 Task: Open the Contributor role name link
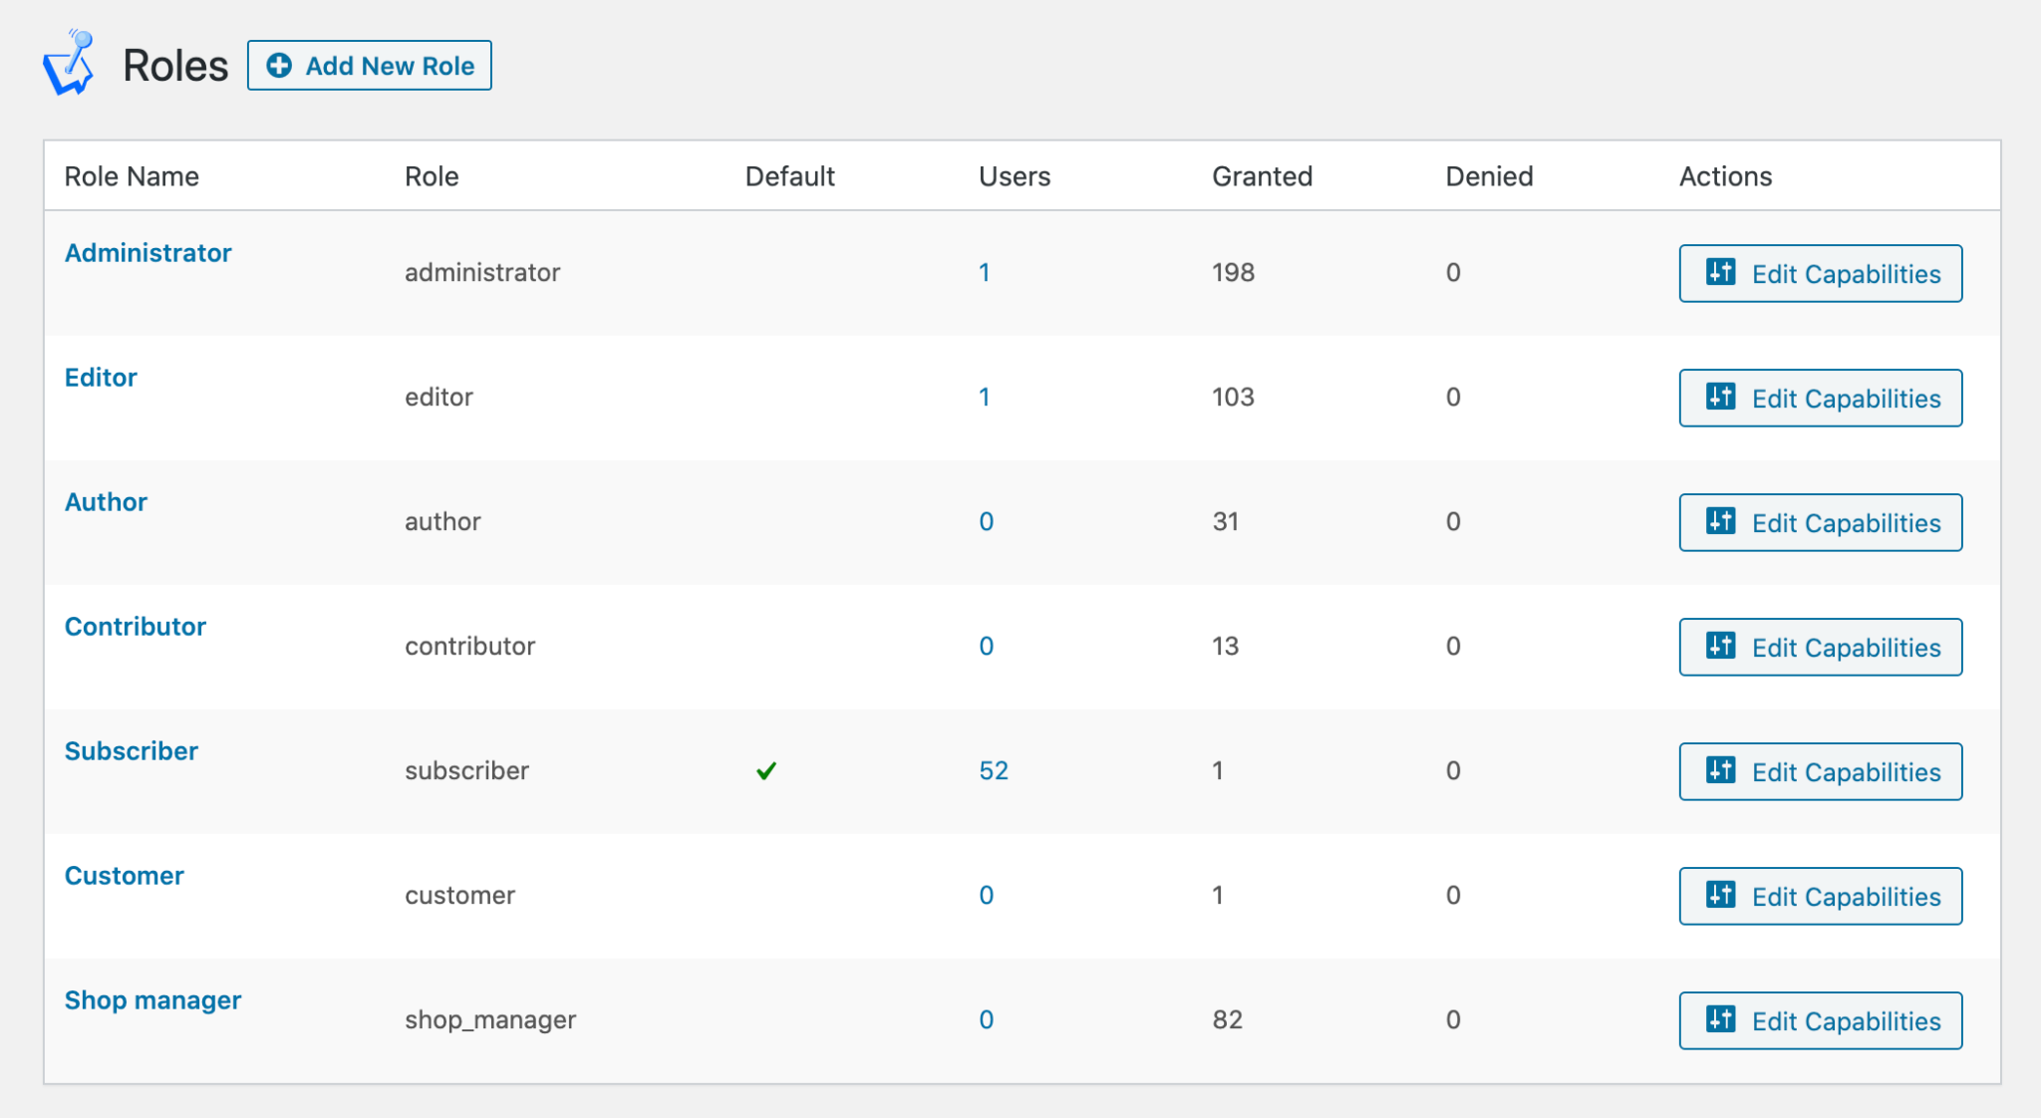(x=136, y=627)
